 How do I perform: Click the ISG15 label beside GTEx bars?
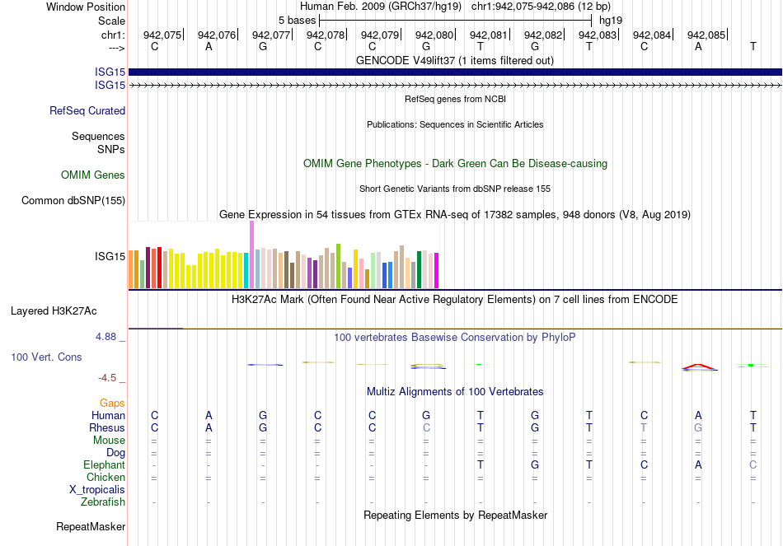[110, 257]
